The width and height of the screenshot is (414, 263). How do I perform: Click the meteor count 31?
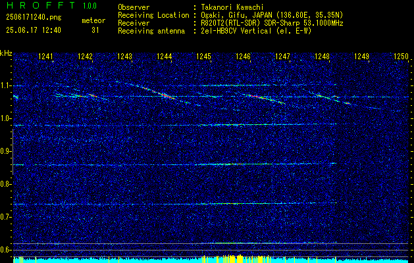pos(95,30)
